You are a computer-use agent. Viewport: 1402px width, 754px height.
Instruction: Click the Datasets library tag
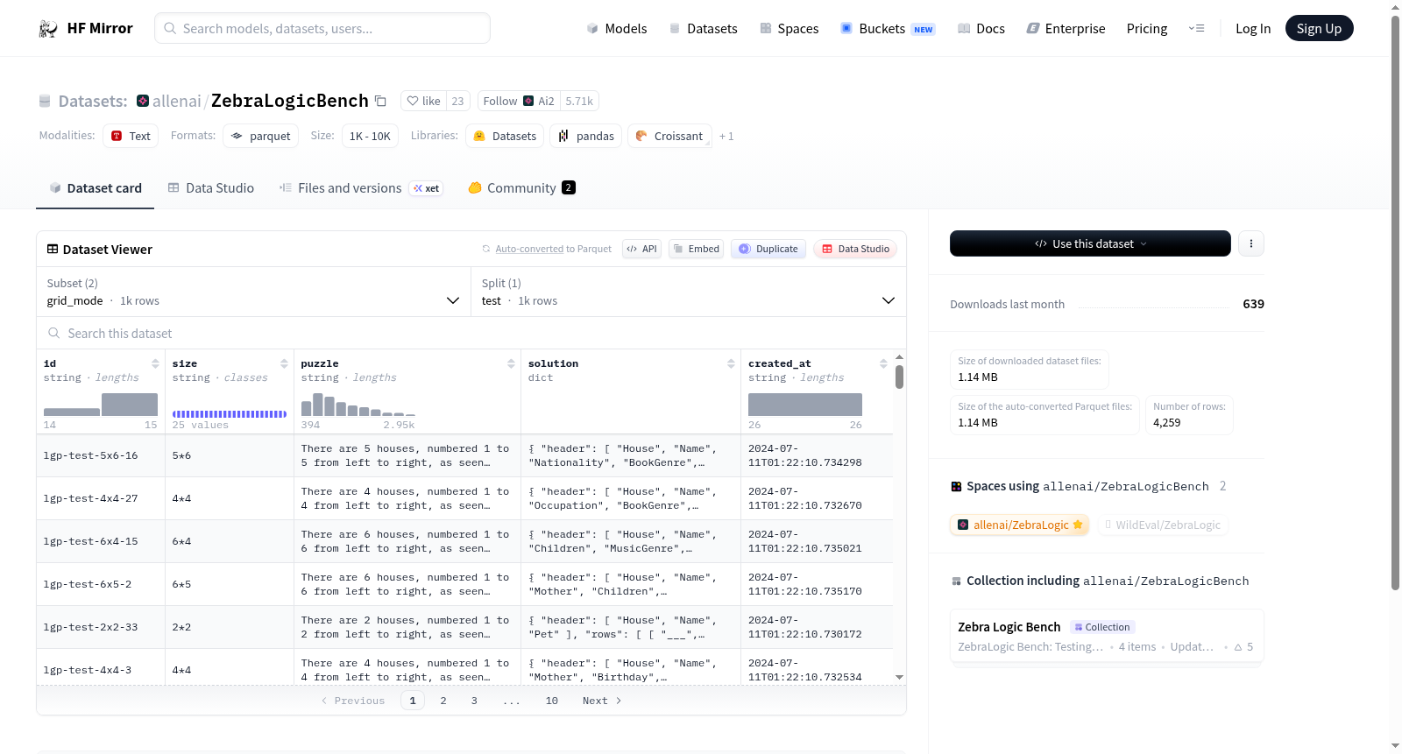[x=505, y=136]
